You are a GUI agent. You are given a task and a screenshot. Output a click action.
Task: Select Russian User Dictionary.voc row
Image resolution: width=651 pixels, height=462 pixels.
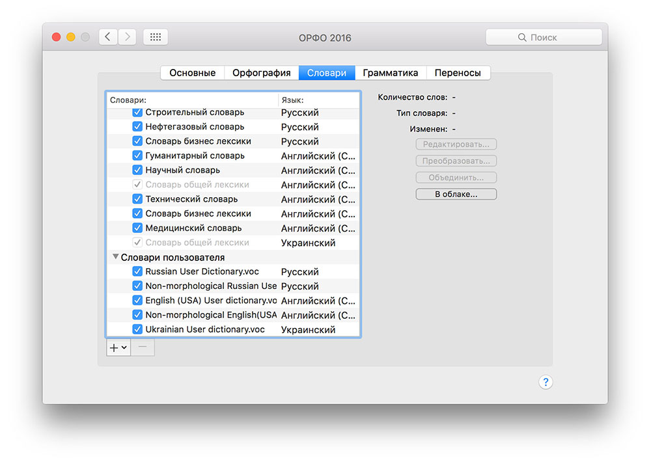coord(233,271)
